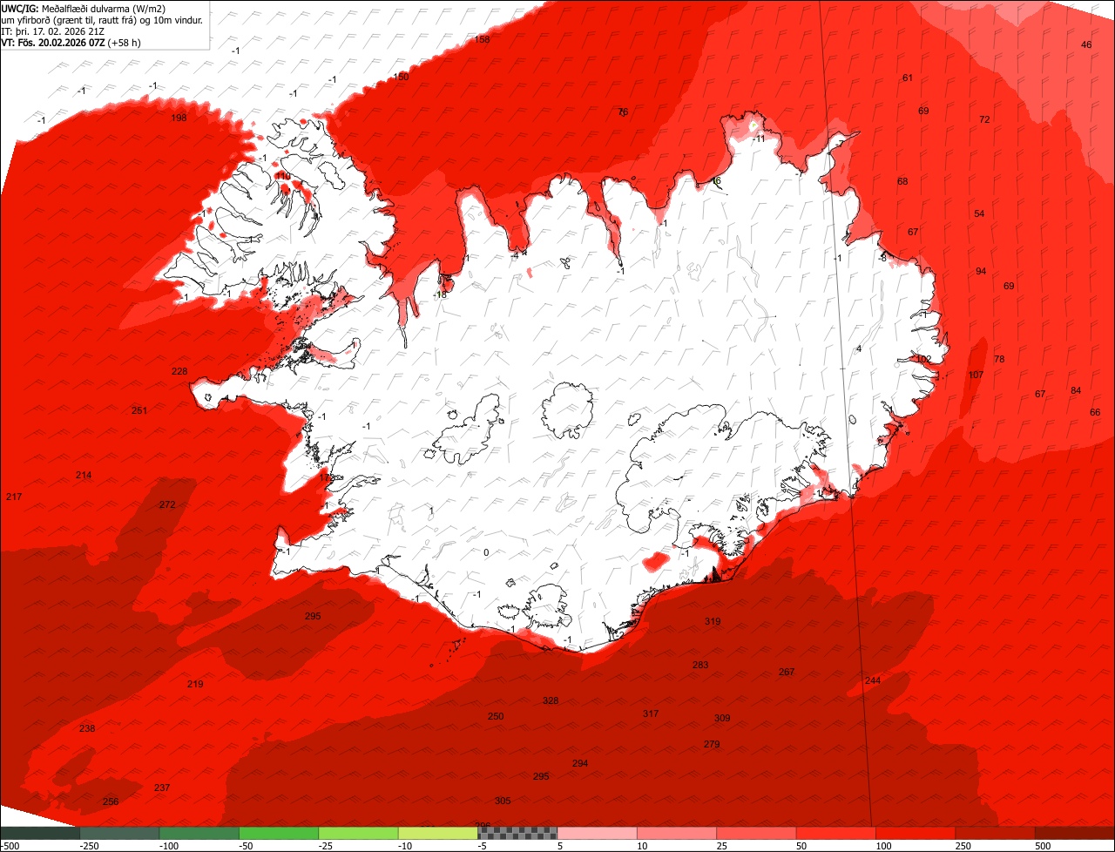The image size is (1115, 852).
Task: Click the map value 256
Action: coord(111,801)
